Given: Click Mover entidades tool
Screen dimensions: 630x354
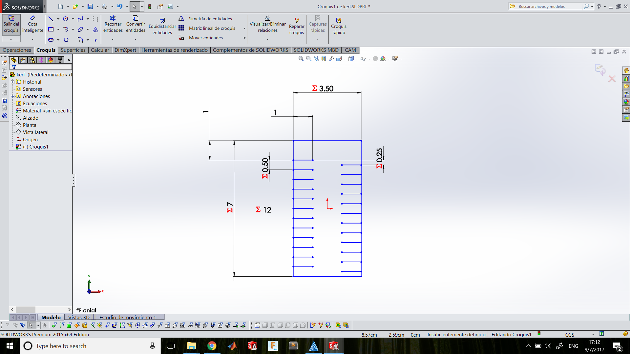Looking at the screenshot, I should coord(200,38).
